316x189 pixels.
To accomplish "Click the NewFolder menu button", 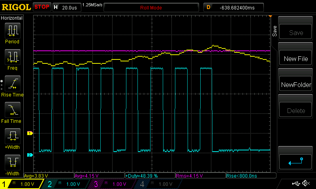I will [296, 85].
